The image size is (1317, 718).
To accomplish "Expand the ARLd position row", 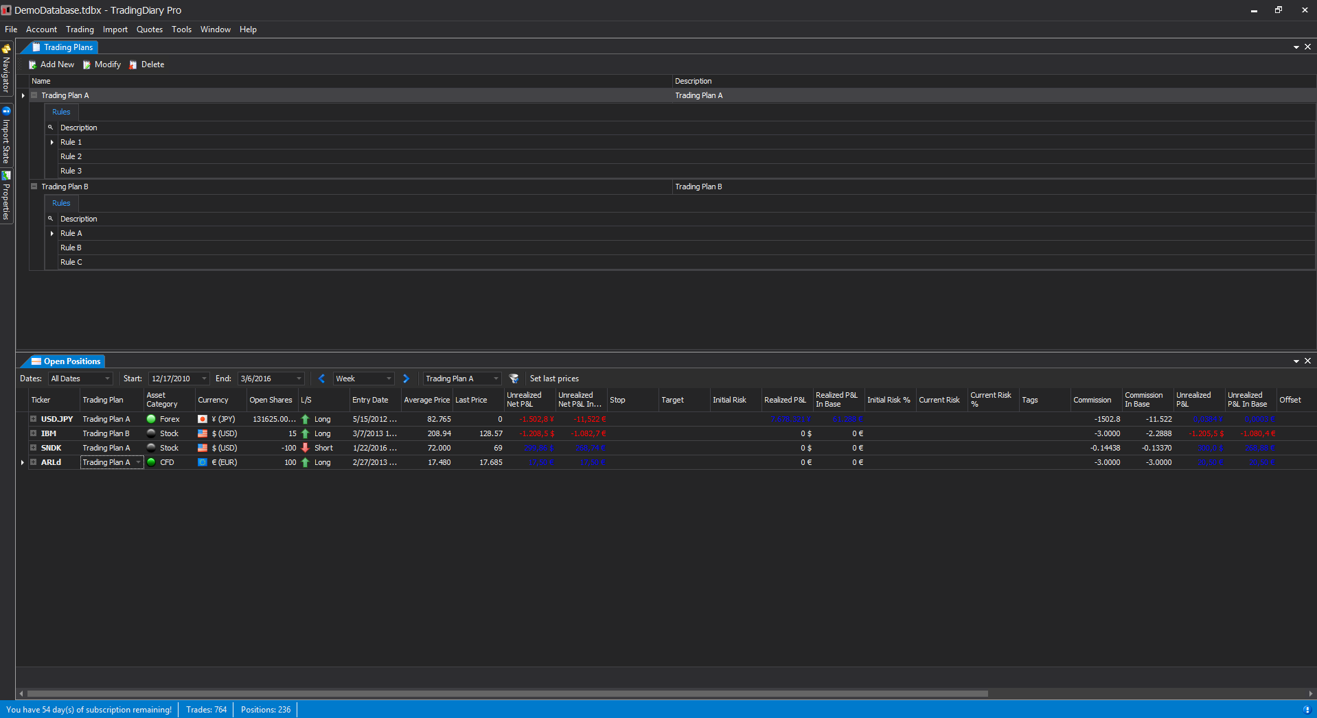I will [33, 462].
